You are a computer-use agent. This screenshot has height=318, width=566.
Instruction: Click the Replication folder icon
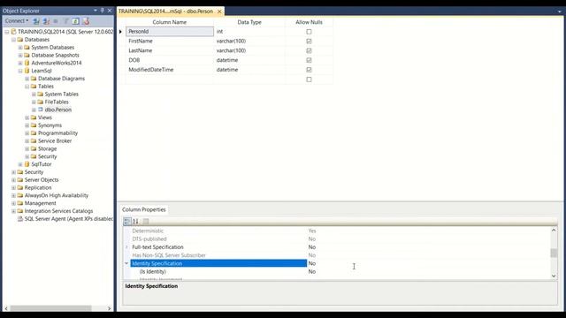coord(20,188)
